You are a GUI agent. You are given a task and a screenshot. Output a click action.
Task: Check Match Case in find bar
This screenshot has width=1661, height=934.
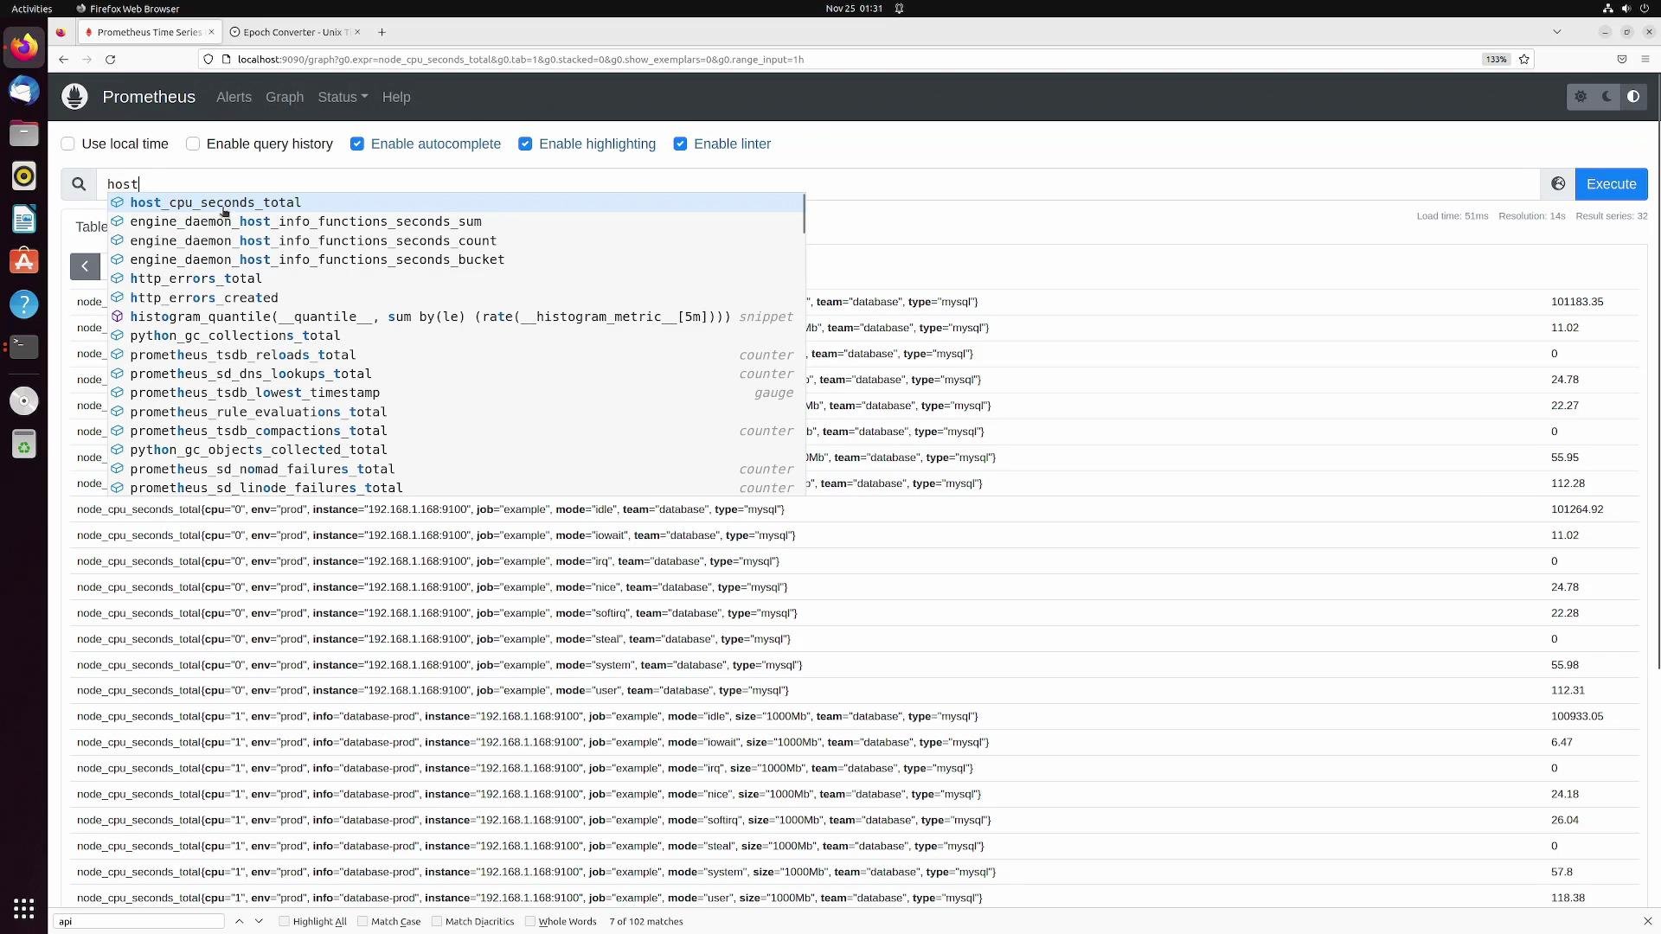point(362,921)
